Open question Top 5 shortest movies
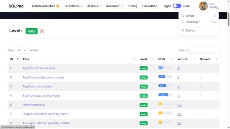The width and height of the screenshot is (230, 129). [x=37, y=86]
